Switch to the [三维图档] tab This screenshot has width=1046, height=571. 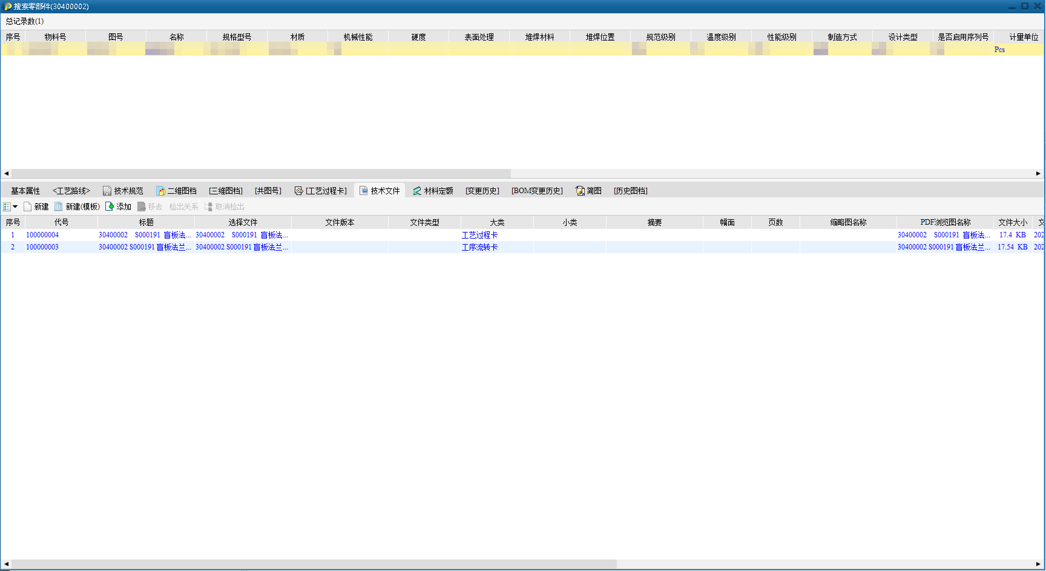click(226, 191)
